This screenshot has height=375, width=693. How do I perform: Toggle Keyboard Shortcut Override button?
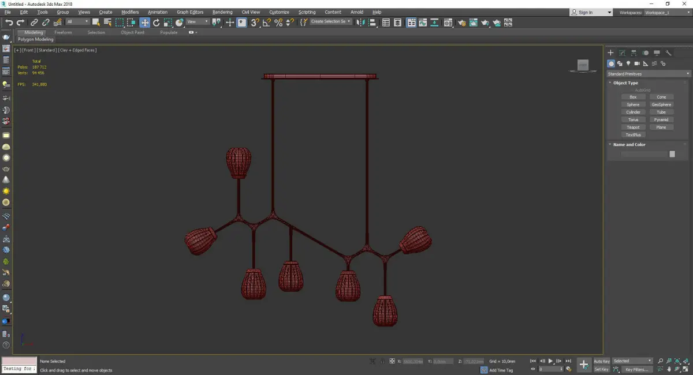coord(241,22)
